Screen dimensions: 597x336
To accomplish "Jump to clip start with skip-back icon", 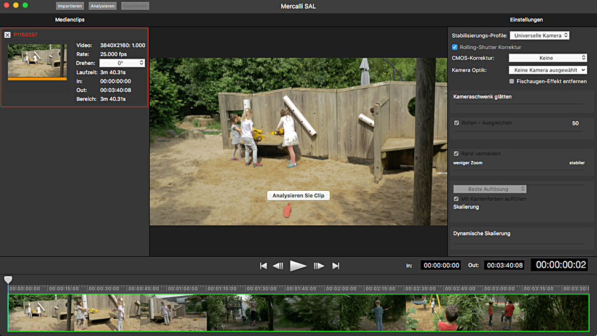I will (x=263, y=266).
